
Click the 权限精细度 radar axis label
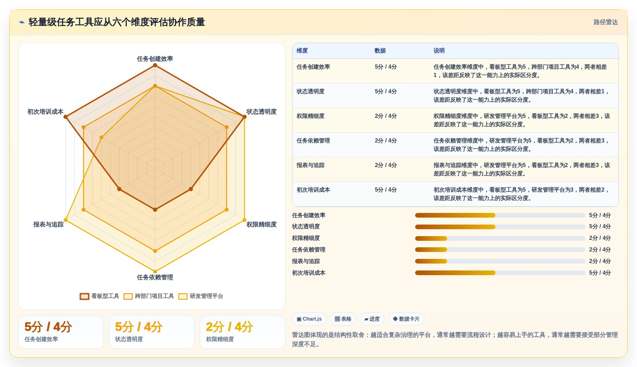261,225
